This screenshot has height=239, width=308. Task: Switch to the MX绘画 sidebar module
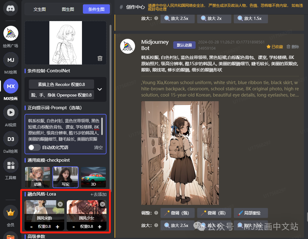(10, 86)
